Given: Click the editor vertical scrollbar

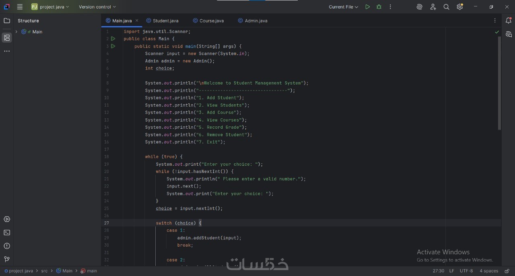Looking at the screenshot, I should pos(499,82).
